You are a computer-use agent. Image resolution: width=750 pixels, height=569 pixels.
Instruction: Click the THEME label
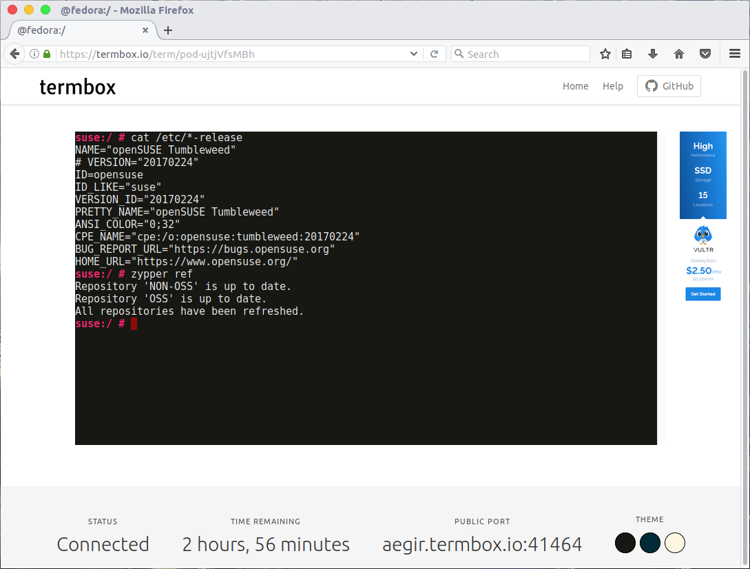(649, 519)
